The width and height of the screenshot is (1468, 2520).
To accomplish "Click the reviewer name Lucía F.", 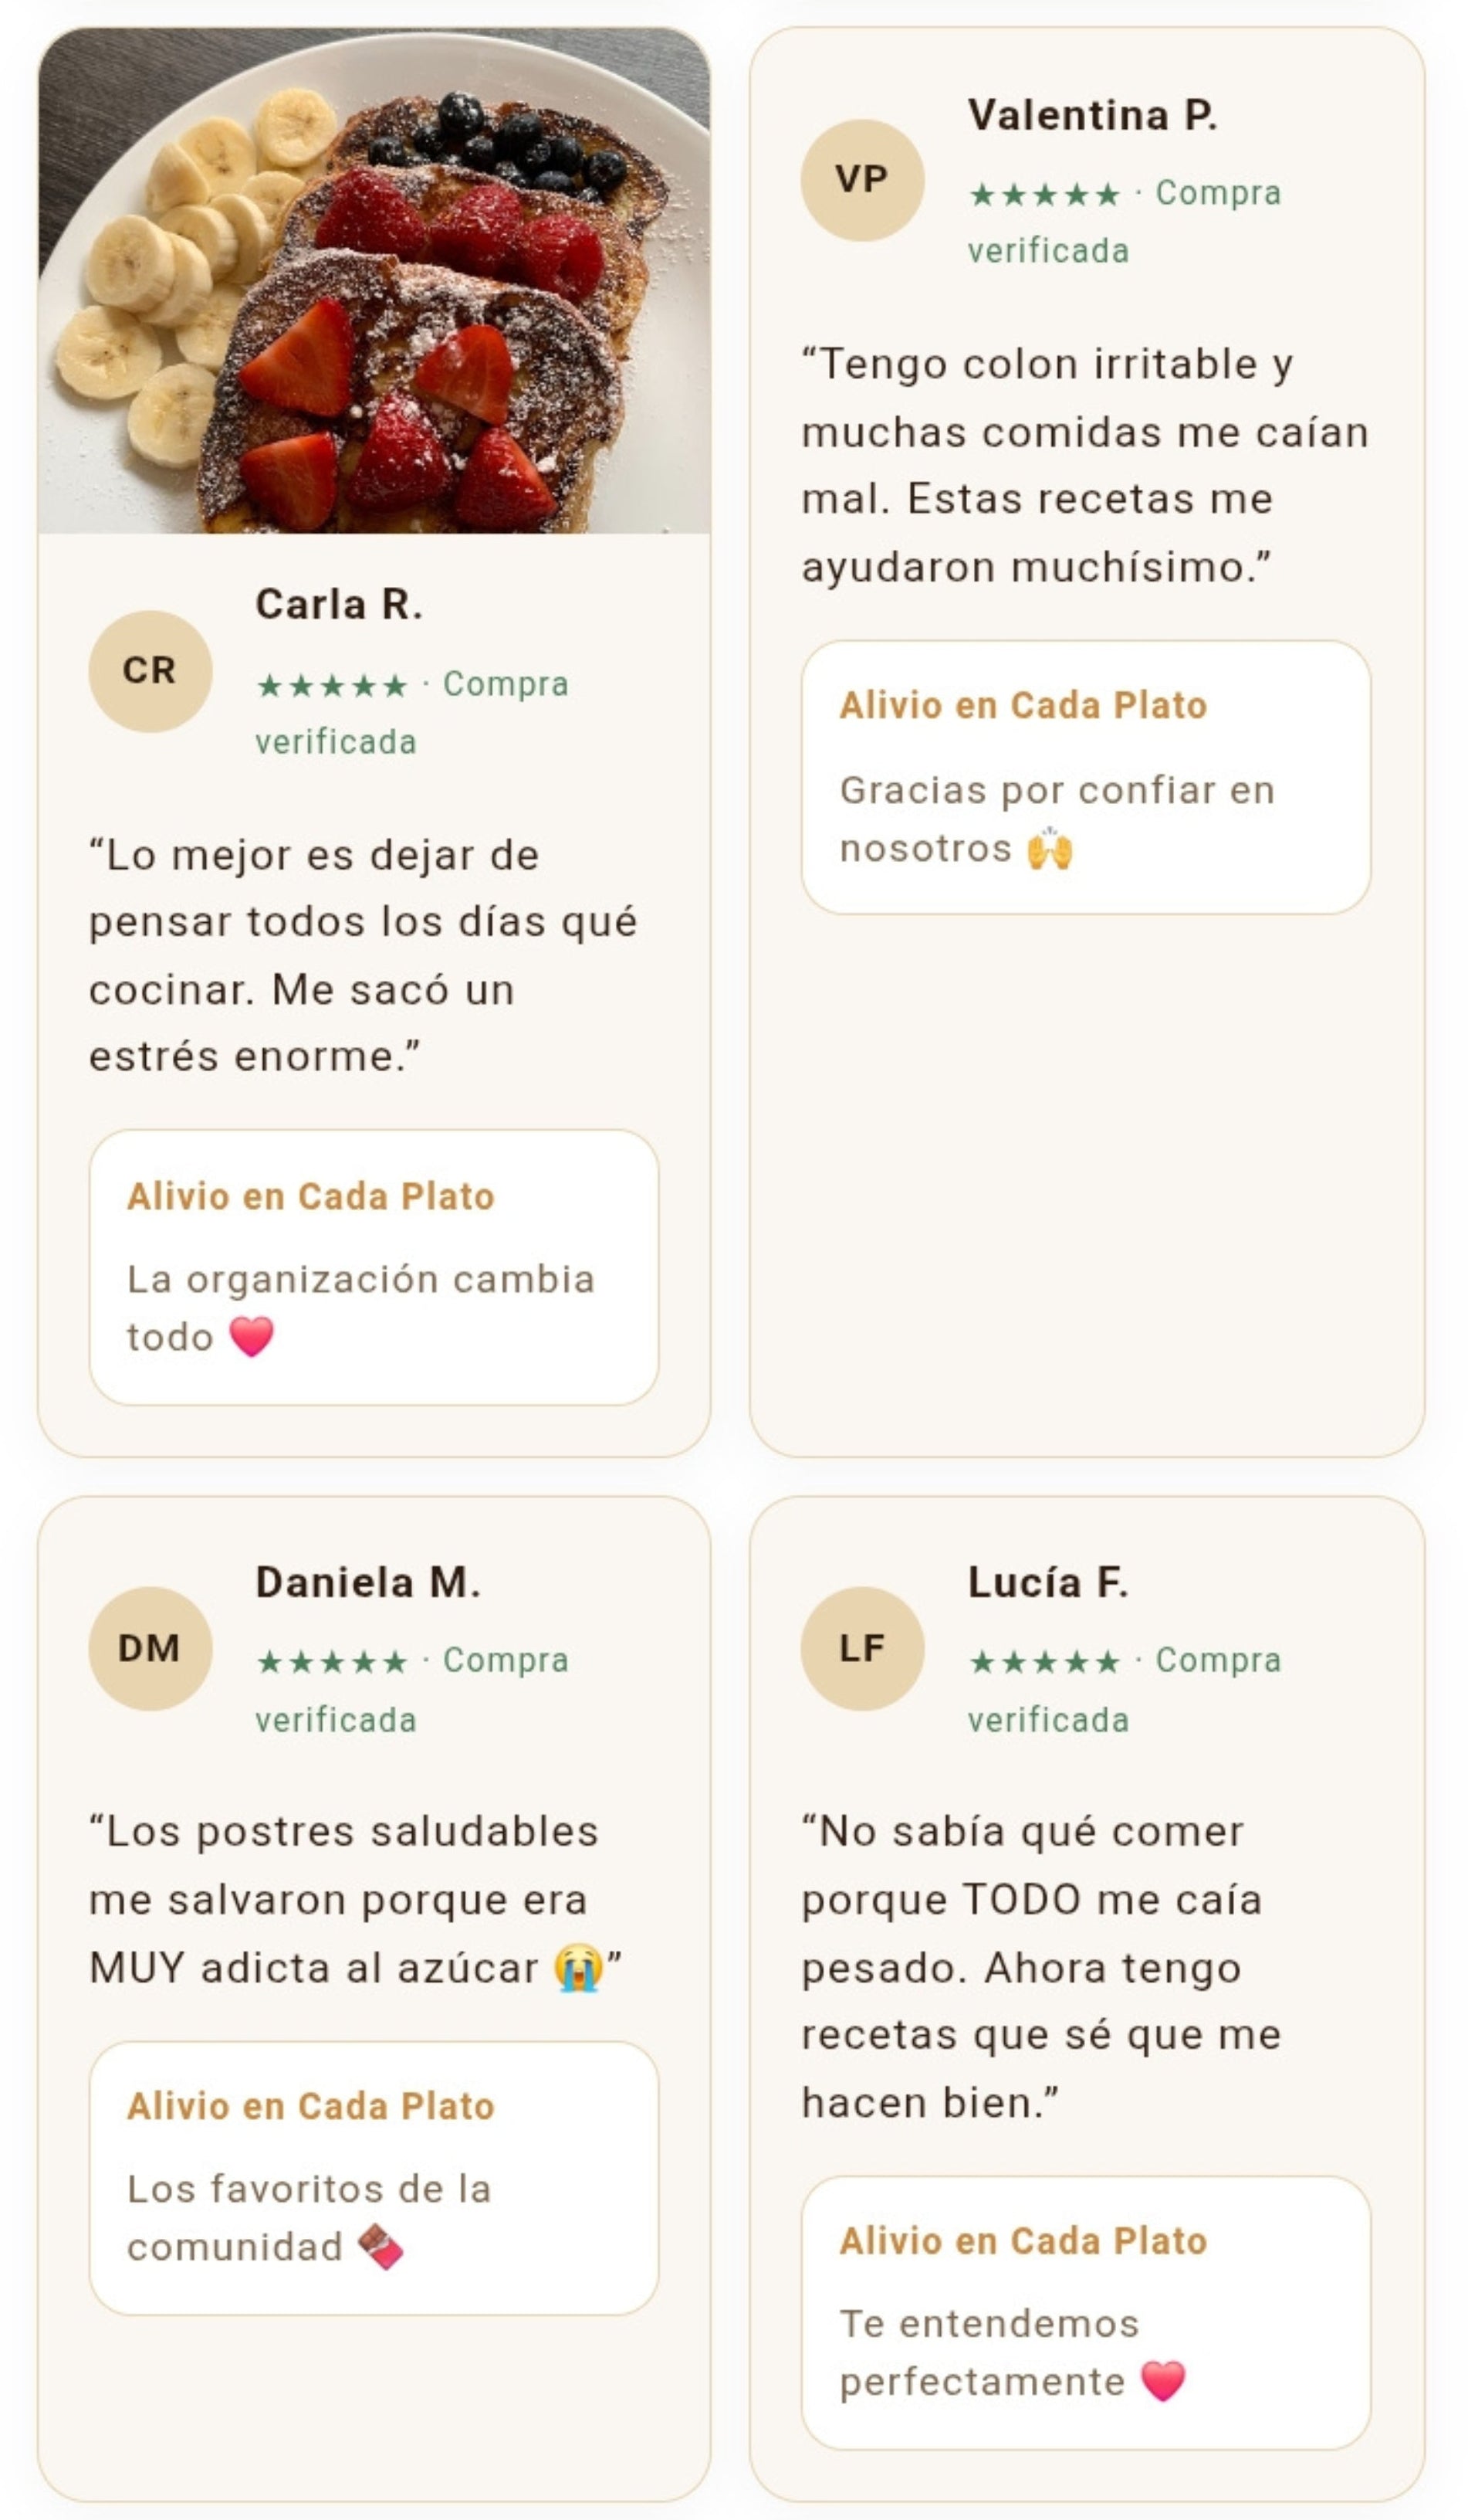I will click(x=1047, y=1582).
